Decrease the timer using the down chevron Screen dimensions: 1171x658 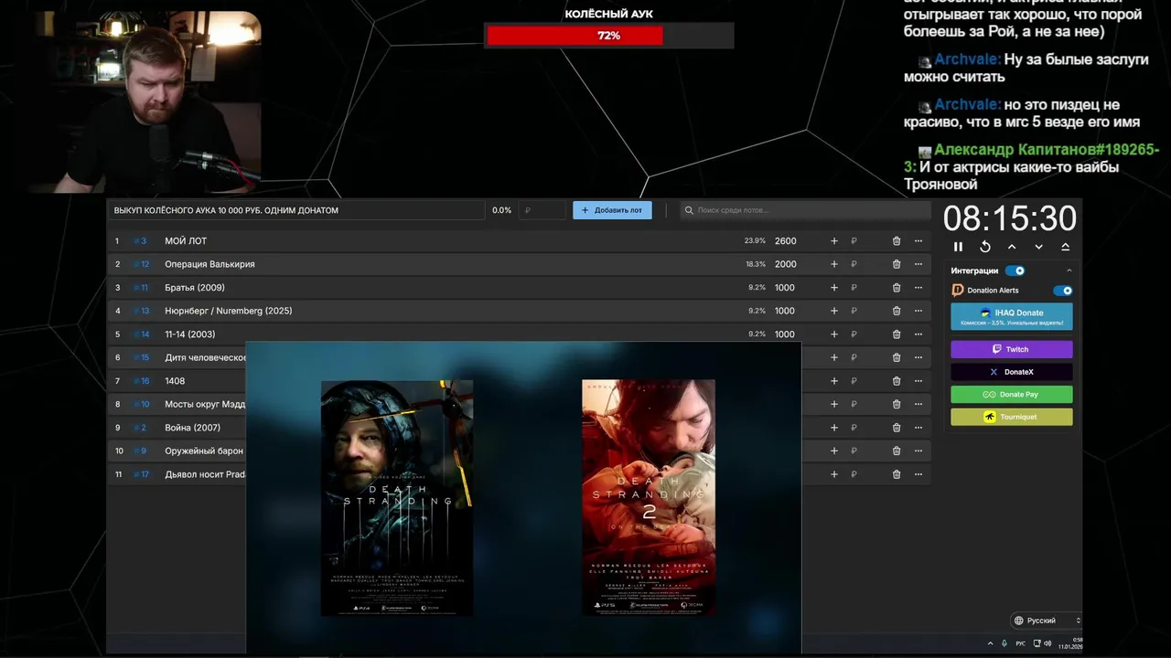click(x=1038, y=247)
